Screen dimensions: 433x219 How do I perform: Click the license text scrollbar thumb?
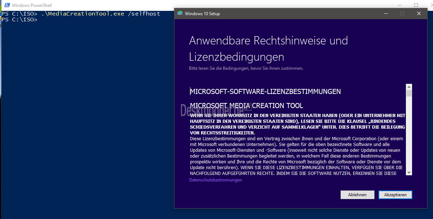click(x=409, y=93)
